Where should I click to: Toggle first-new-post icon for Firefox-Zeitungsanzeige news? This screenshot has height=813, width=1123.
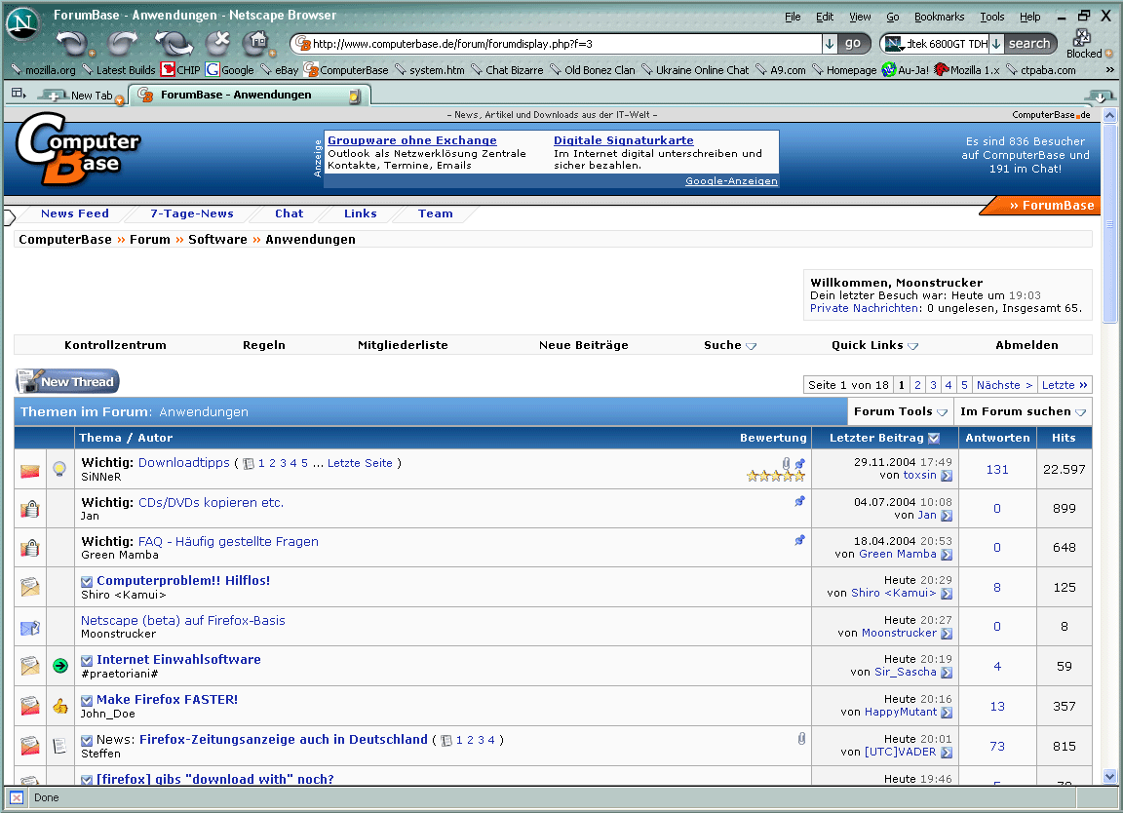point(87,741)
